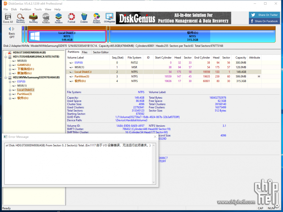283x212 pixels.
Task: Click the Save All toolbar icon
Action: coord(8,18)
